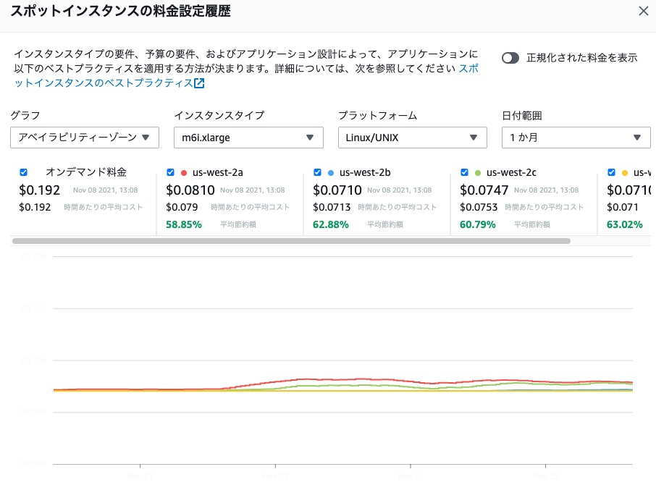Screen dimensions: 656x485
Task: Uncheck the us-west-2b availability zone checkbox
Action: pos(317,172)
